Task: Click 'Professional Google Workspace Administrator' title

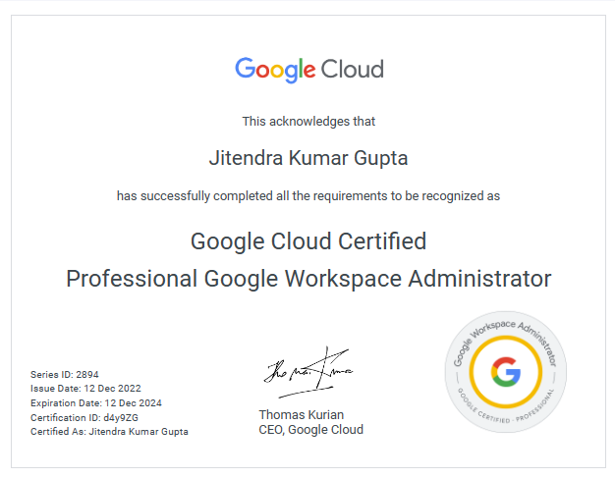Action: coord(308,279)
